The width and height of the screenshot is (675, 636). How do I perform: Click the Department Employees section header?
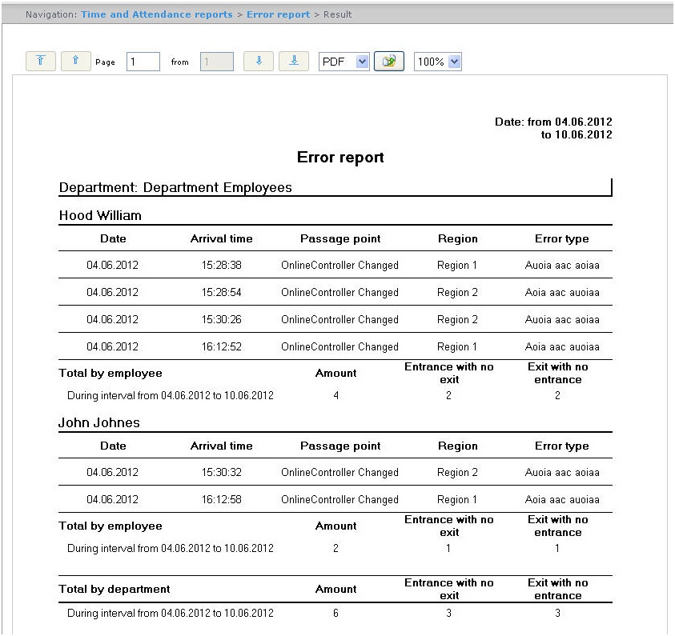tap(175, 188)
